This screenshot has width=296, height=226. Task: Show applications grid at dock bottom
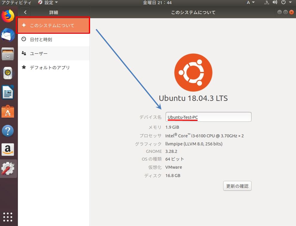(8, 217)
